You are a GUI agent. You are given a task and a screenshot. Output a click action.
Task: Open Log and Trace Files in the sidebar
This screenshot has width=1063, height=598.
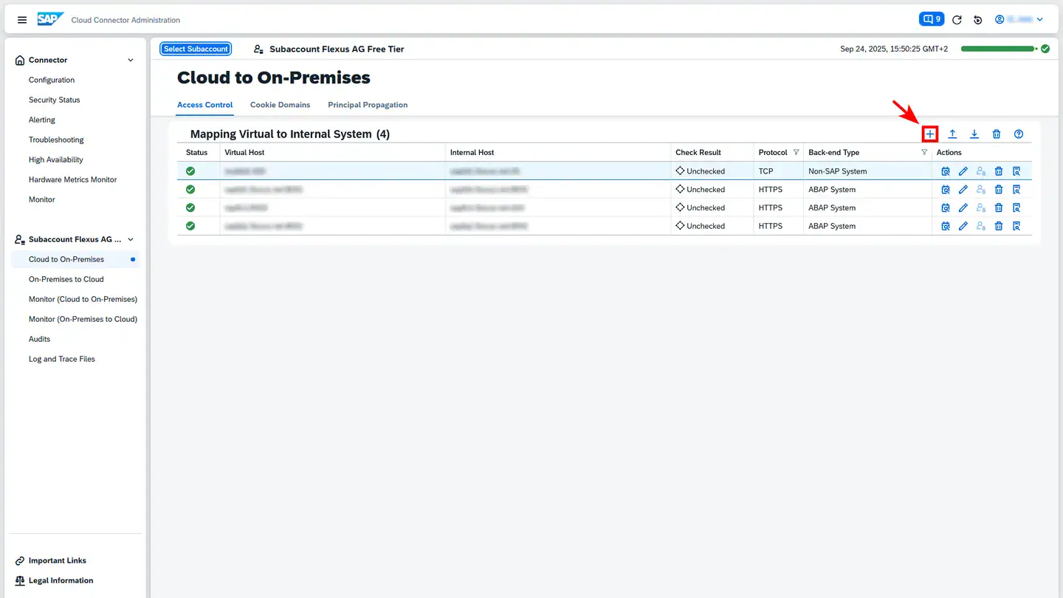(x=62, y=359)
